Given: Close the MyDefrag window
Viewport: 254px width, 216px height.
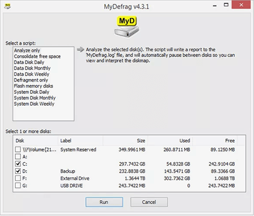Looking at the screenshot, I should [x=241, y=5].
